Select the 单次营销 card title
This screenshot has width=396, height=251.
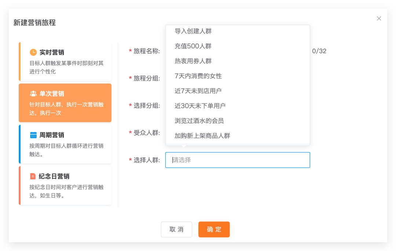tap(52, 94)
